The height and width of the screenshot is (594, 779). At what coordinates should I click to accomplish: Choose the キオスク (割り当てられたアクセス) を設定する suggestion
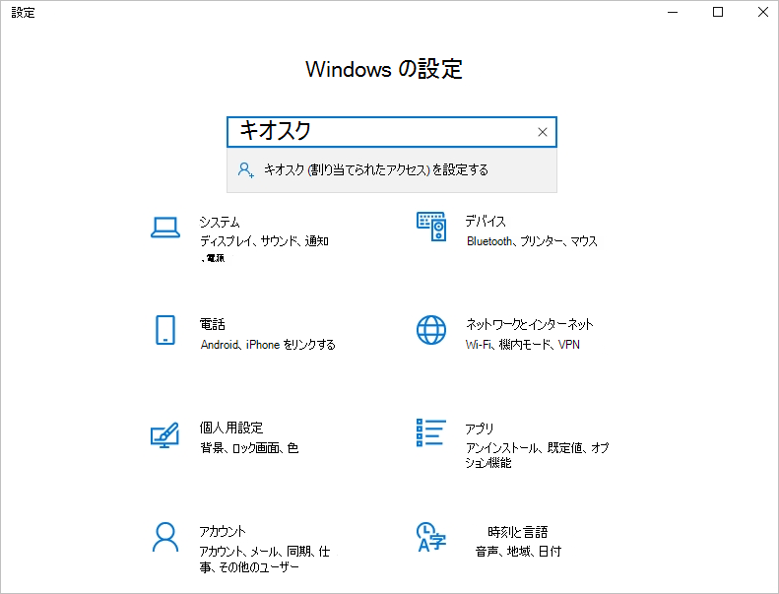392,170
